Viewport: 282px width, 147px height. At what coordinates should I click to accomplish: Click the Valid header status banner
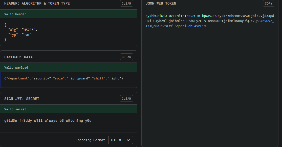(69, 14)
